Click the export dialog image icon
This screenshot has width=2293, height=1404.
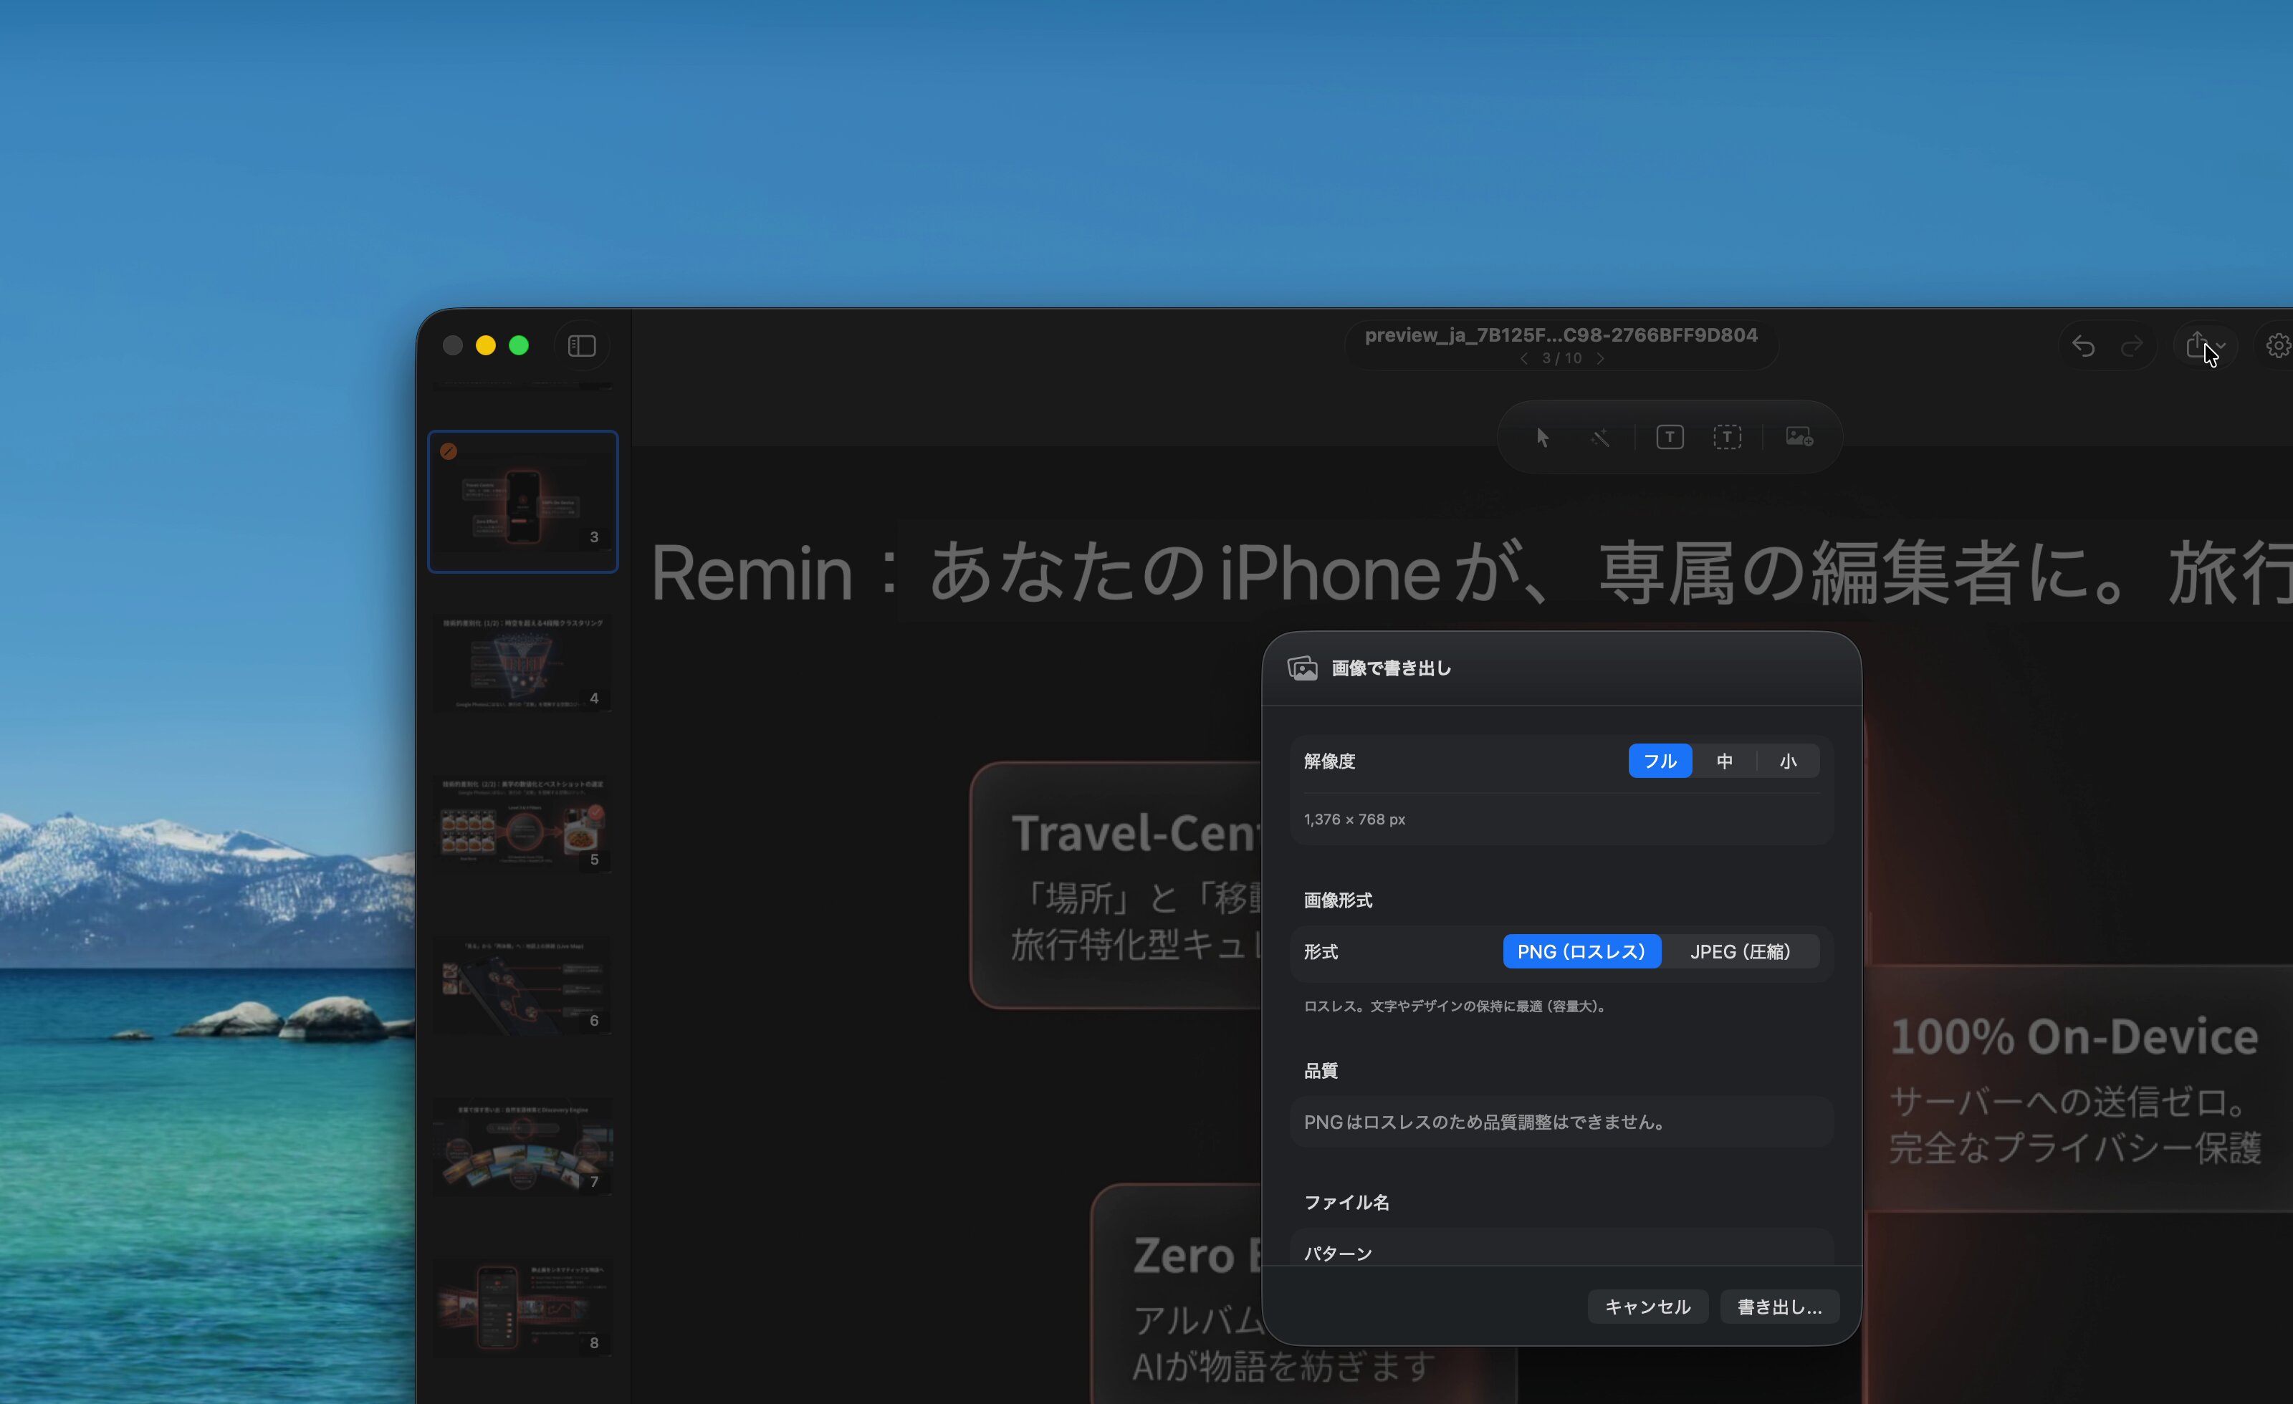(x=1302, y=668)
